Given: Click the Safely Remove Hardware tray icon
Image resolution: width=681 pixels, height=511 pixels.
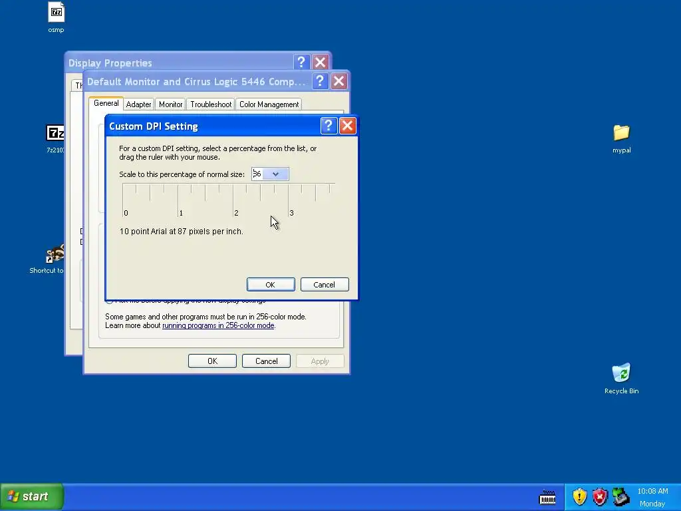Looking at the screenshot, I should pyautogui.click(x=620, y=496).
